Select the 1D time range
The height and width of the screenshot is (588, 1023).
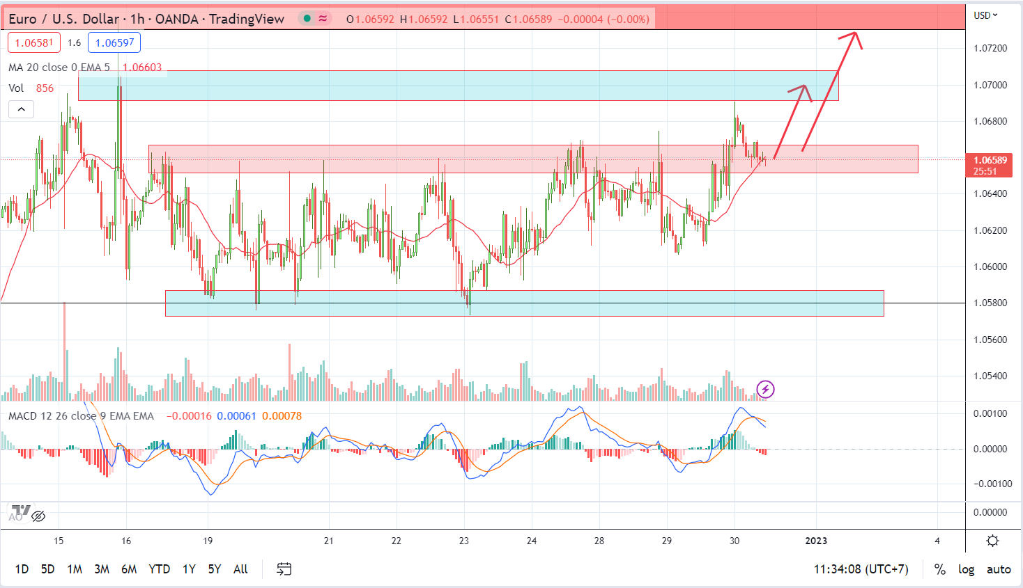pos(22,569)
